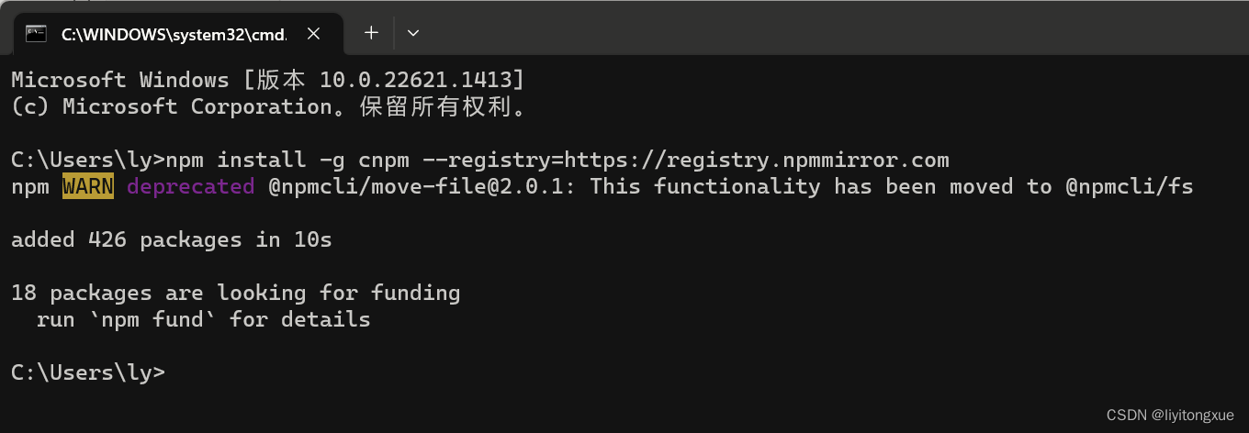Screen dimensions: 1249x433
Task: Focus the last C:\Users\ly> prompt
Action: click(88, 372)
